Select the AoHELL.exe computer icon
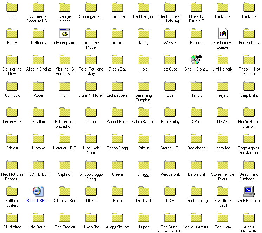The image size is (262, 233). click(249, 191)
